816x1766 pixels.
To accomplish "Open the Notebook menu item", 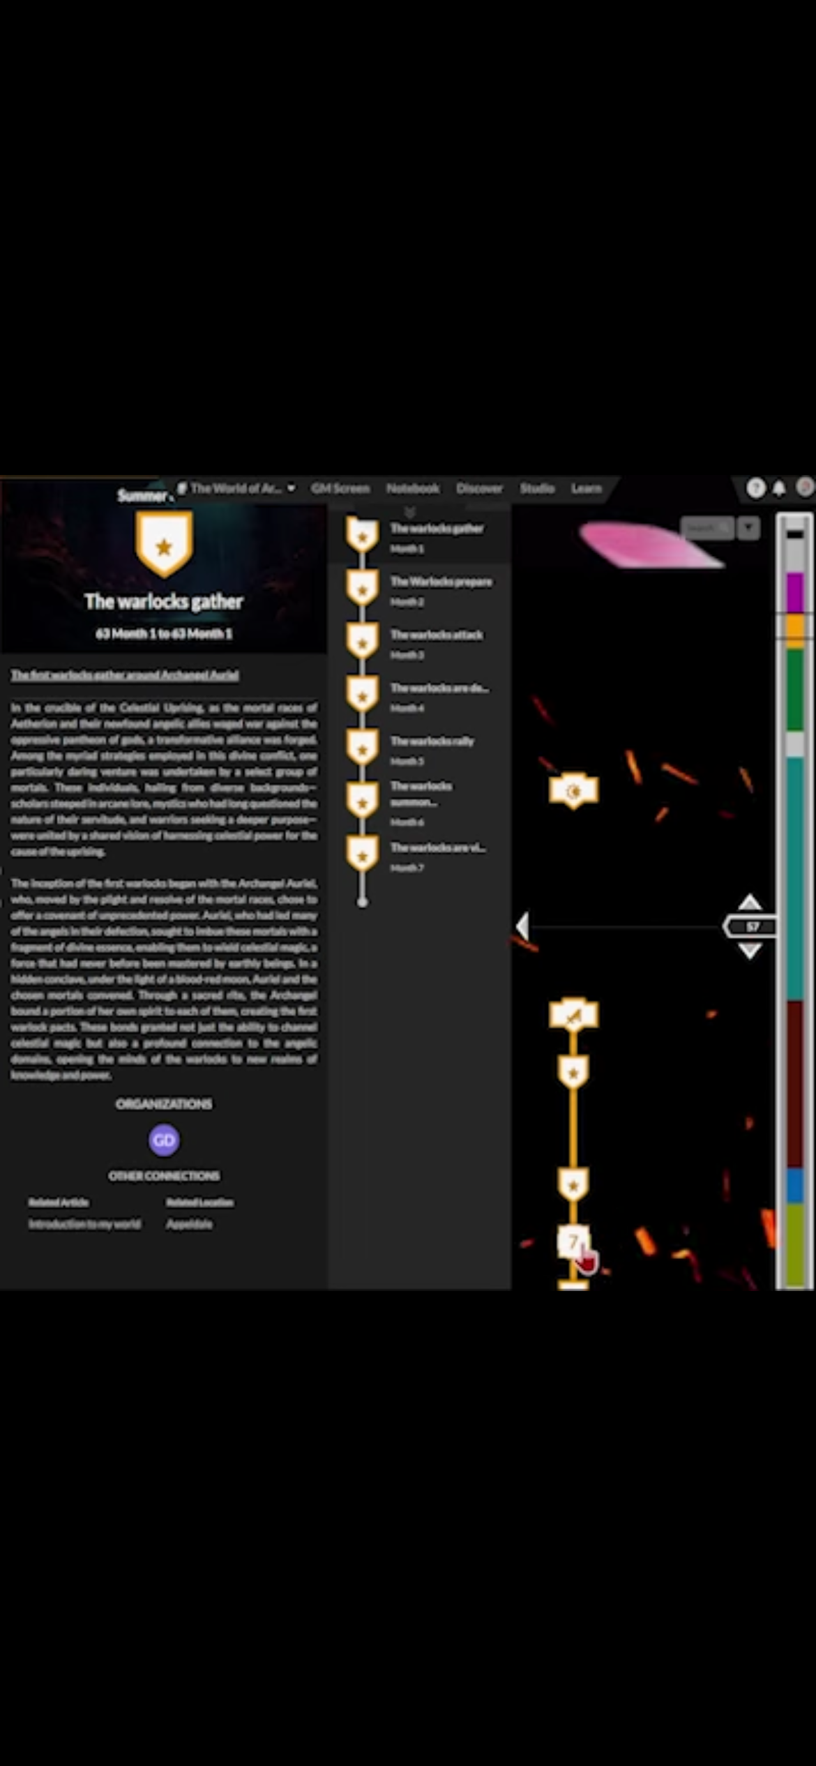I will (413, 488).
